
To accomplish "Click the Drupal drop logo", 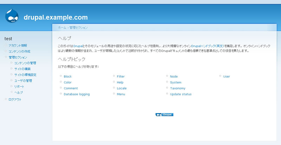I will [12, 16].
